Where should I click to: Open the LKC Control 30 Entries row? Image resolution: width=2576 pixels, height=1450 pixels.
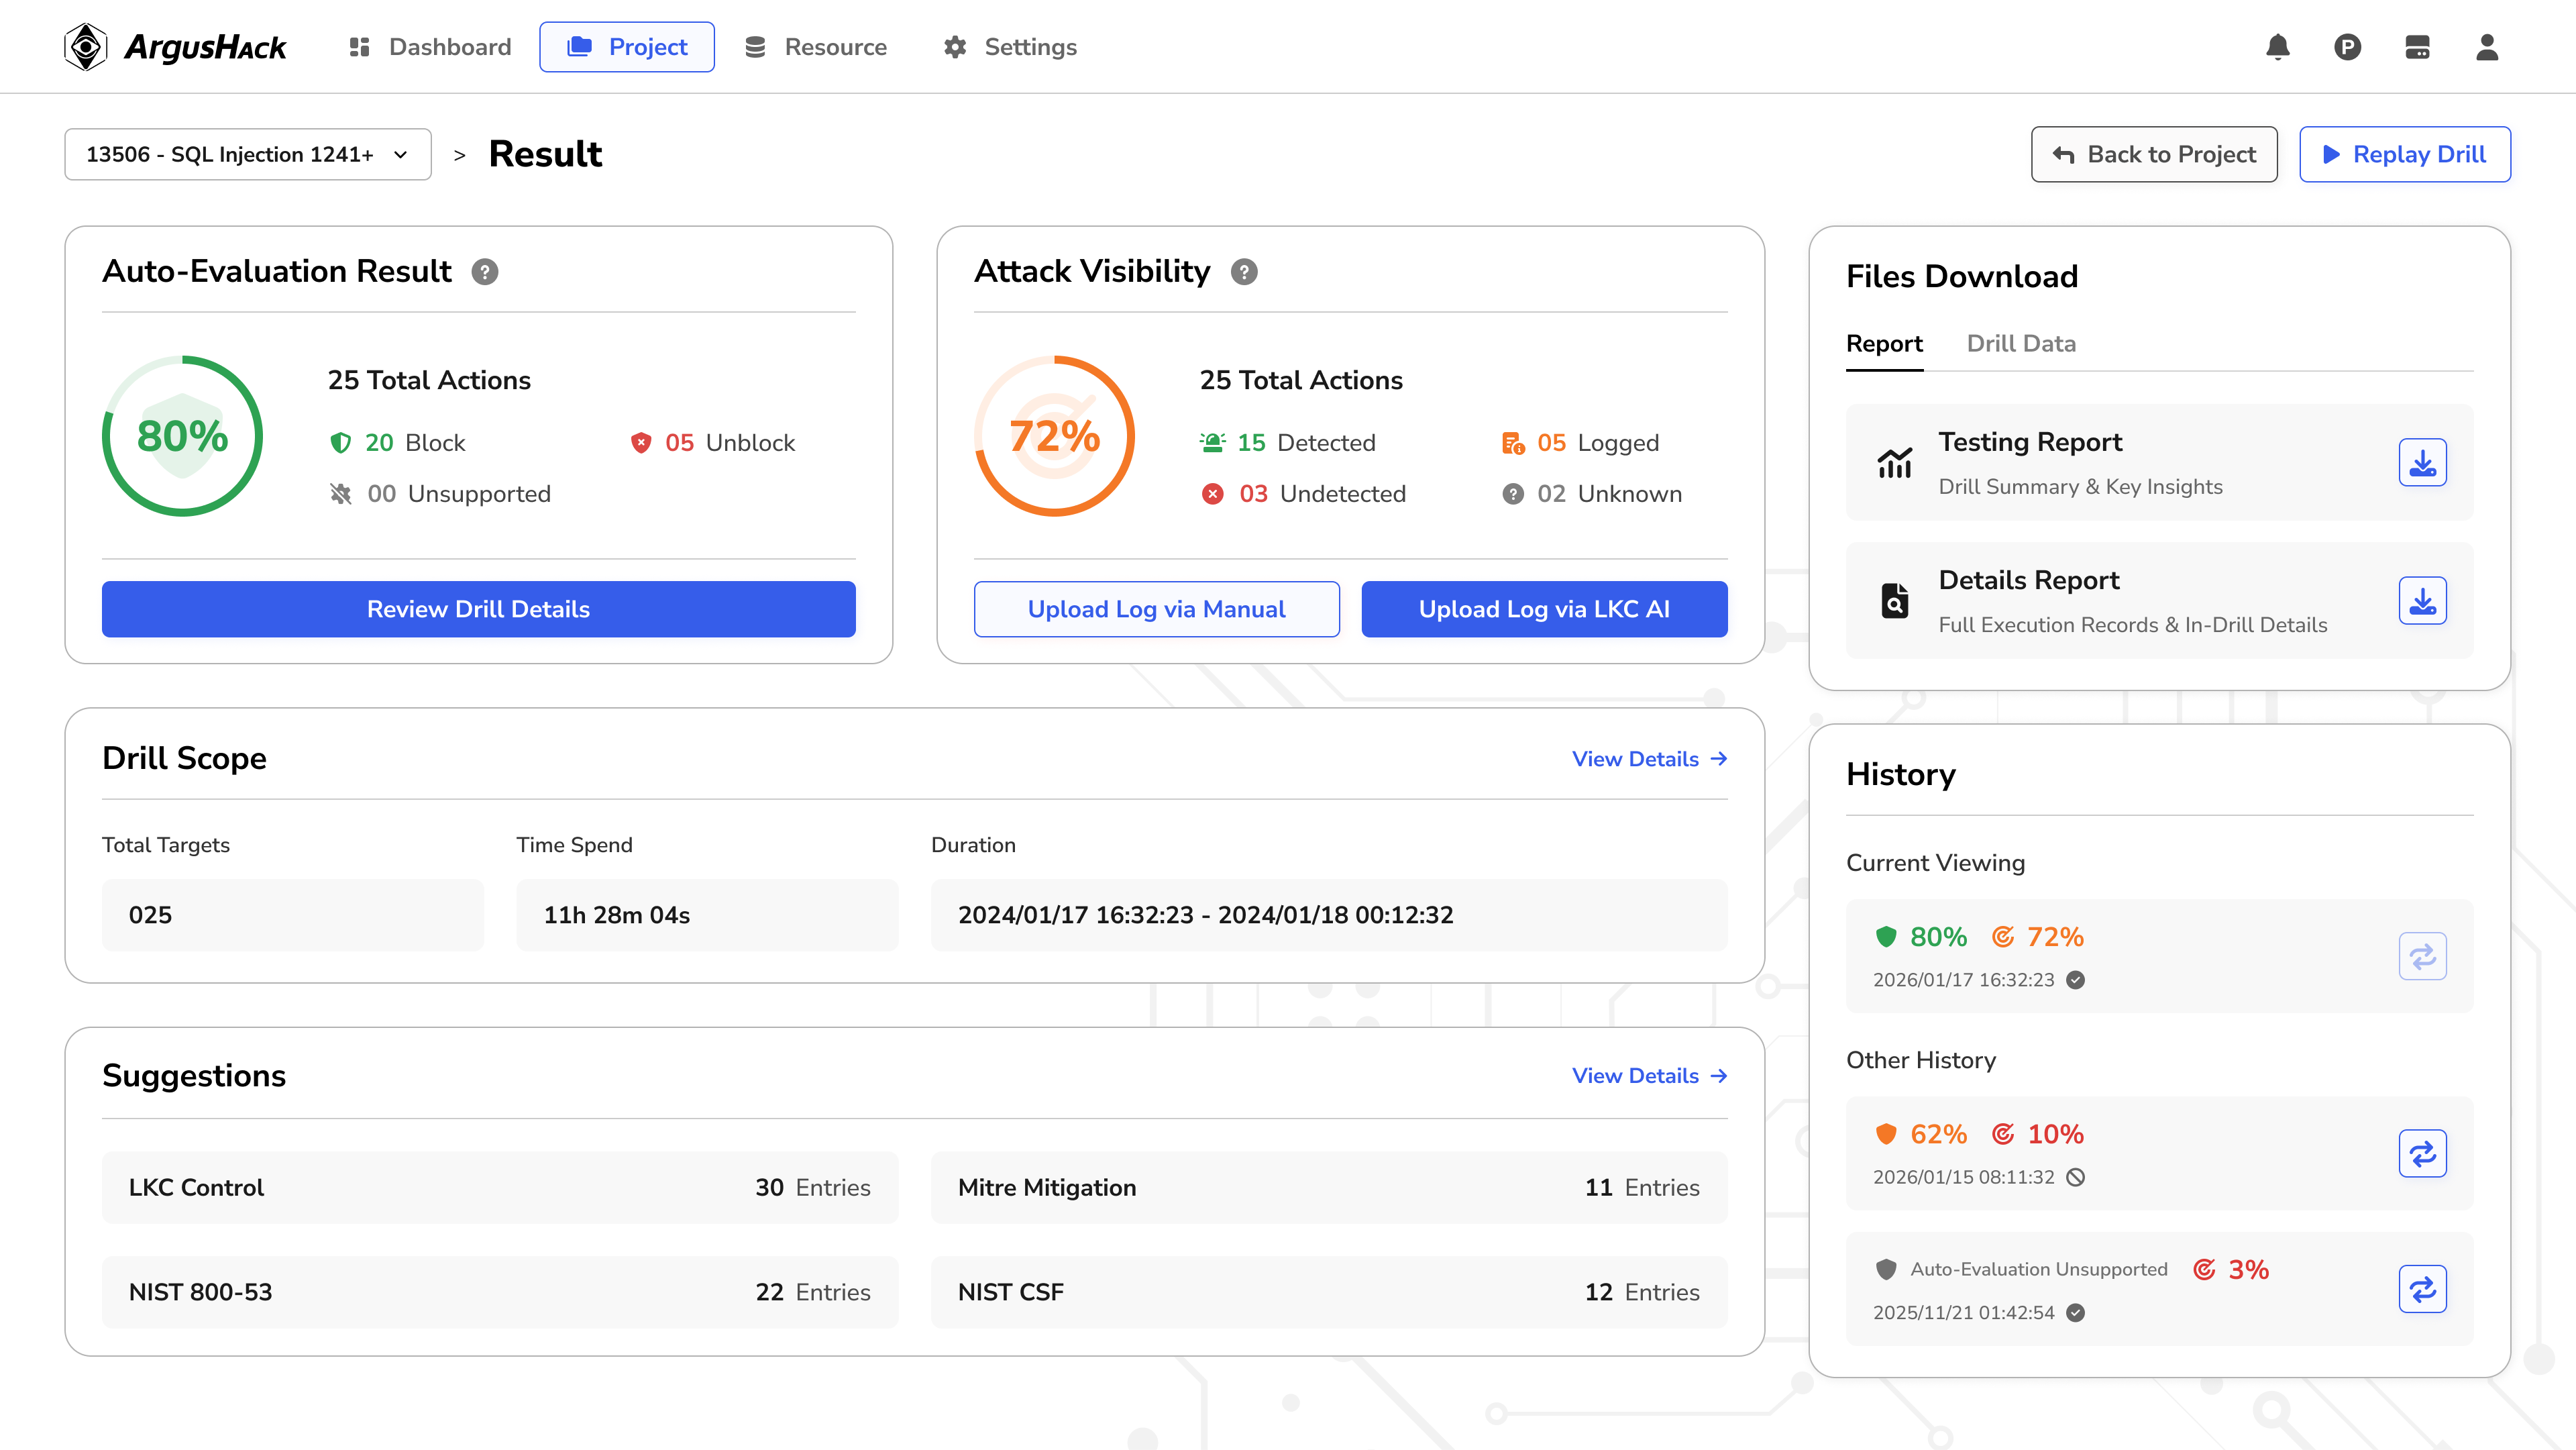[500, 1188]
